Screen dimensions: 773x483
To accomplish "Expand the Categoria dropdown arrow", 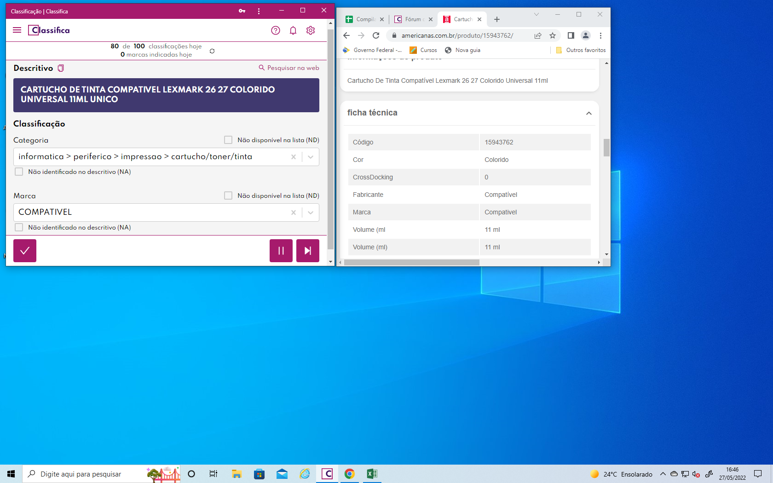I will (x=311, y=157).
